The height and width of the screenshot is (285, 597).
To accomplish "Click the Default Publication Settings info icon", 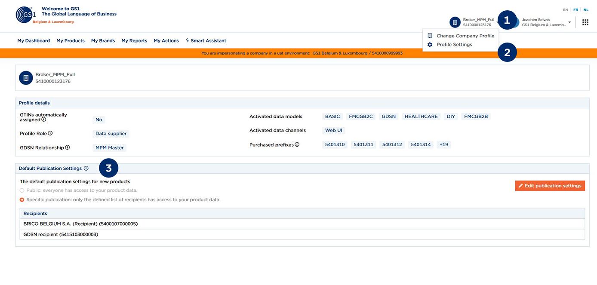I will coord(86,169).
